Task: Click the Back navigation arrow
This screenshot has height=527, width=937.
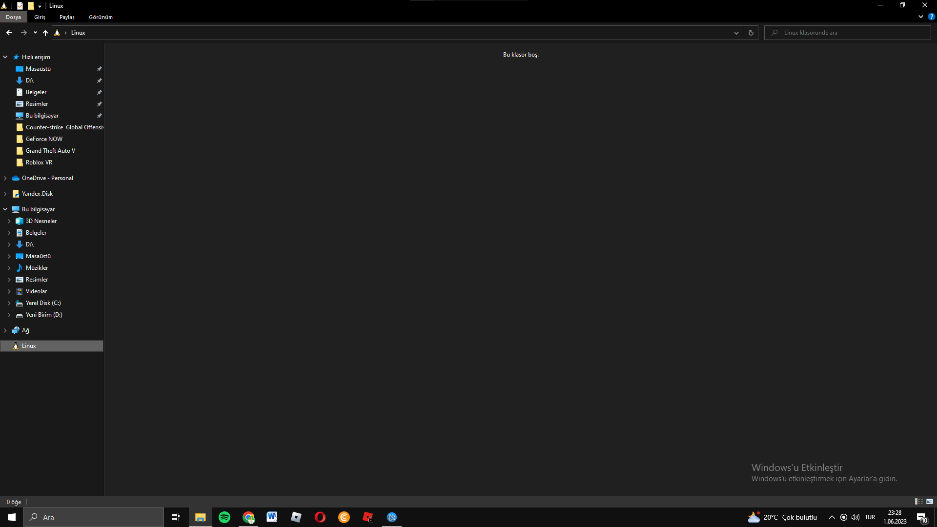Action: tap(9, 33)
